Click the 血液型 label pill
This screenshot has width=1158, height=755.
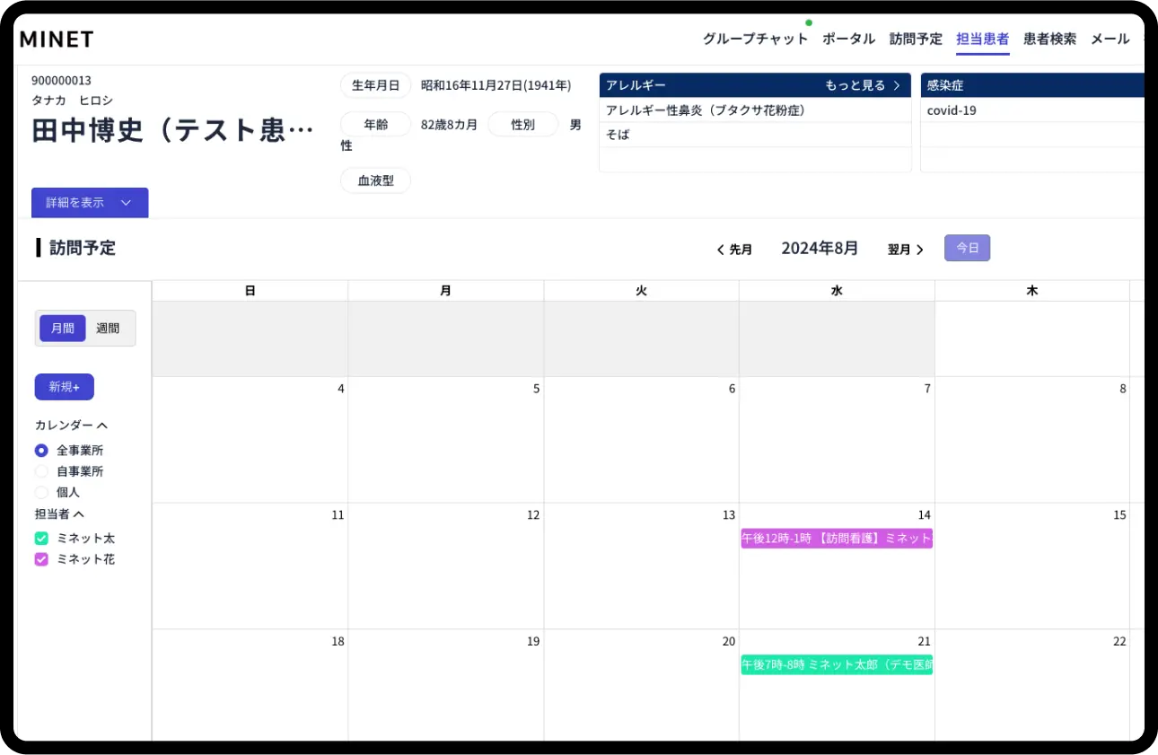375,180
